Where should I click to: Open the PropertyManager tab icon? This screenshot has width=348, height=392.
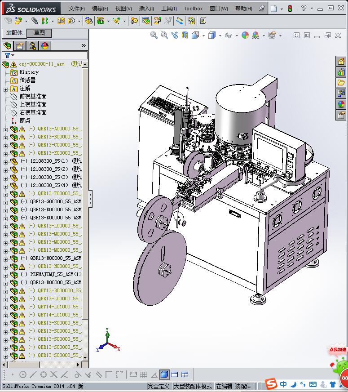click(x=20, y=46)
